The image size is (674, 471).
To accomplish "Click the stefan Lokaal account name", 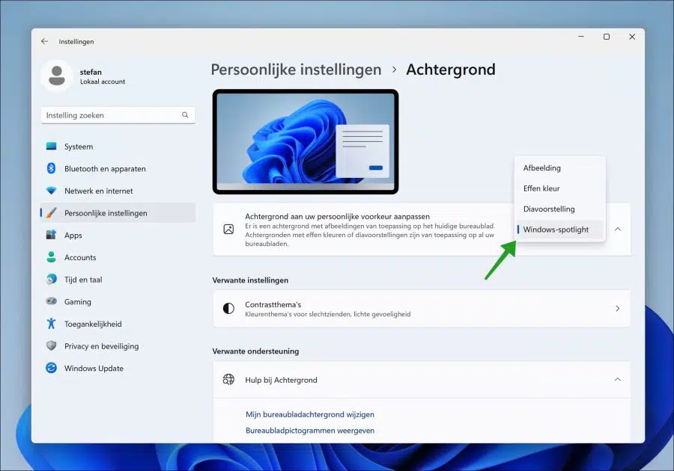I will tap(103, 76).
